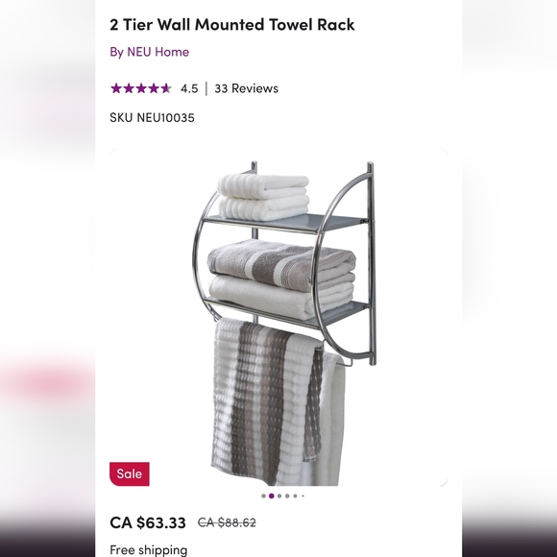Click the half-filled fifth rating star
Image resolution: width=557 pixels, height=557 pixels.
tap(165, 88)
